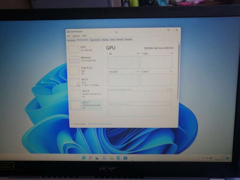Click the Wi-Fi mini graph thumbnail
The width and height of the screenshot is (240, 180).
75,82
